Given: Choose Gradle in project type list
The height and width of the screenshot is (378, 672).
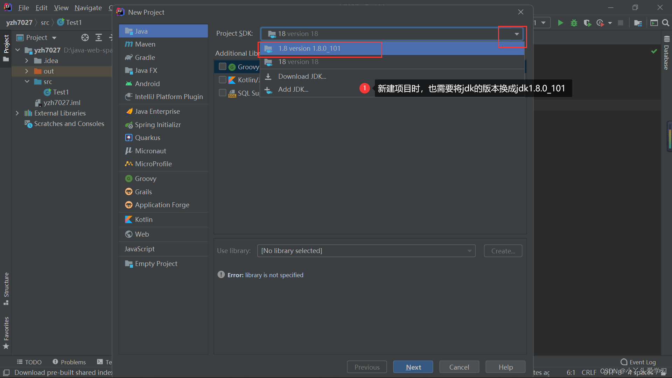Looking at the screenshot, I should pos(163,57).
